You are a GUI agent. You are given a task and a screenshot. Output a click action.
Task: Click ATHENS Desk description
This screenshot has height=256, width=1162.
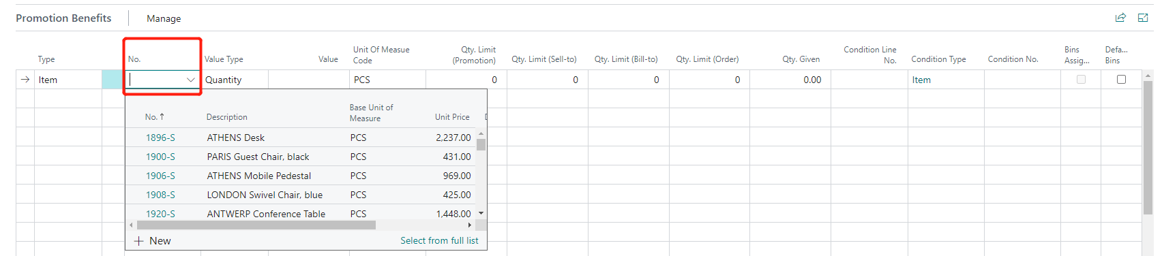coord(235,138)
